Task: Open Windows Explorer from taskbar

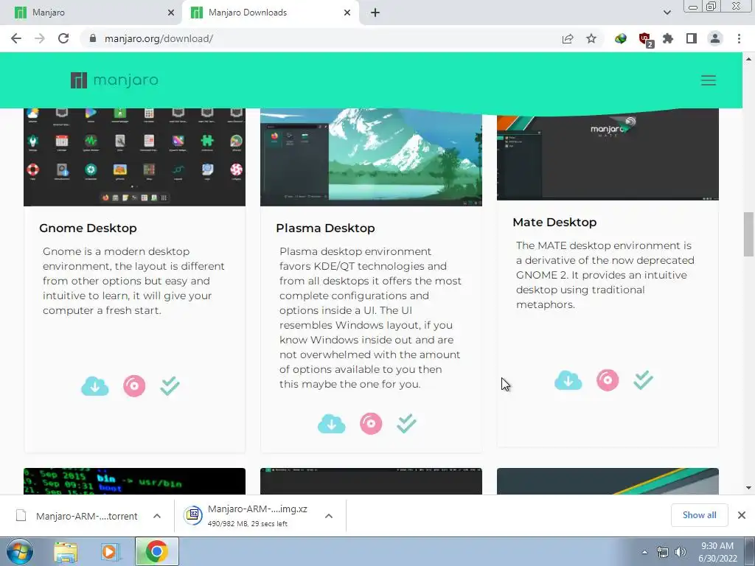Action: [66, 552]
